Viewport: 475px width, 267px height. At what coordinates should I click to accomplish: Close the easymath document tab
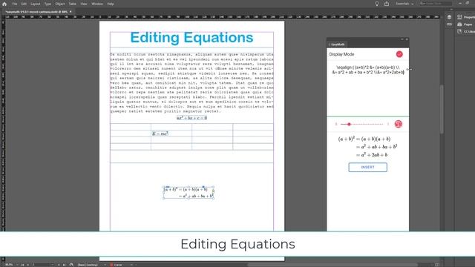point(71,12)
